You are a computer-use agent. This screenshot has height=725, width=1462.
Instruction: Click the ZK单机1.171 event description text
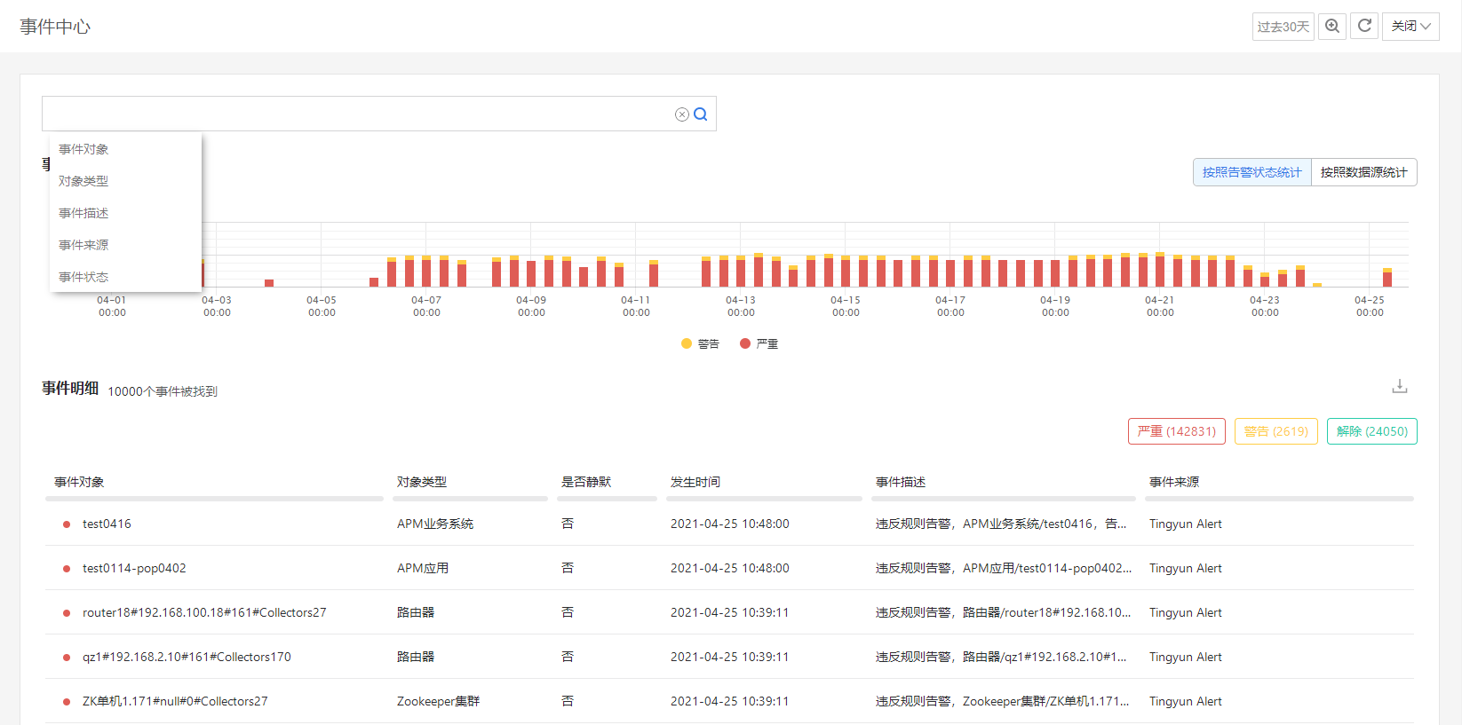click(x=1003, y=701)
